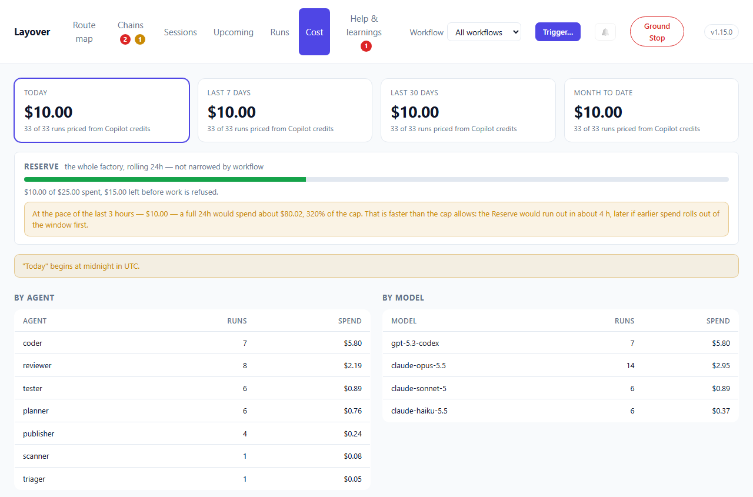
Task: Click the reviewer spend "$2.19"
Action: (353, 365)
